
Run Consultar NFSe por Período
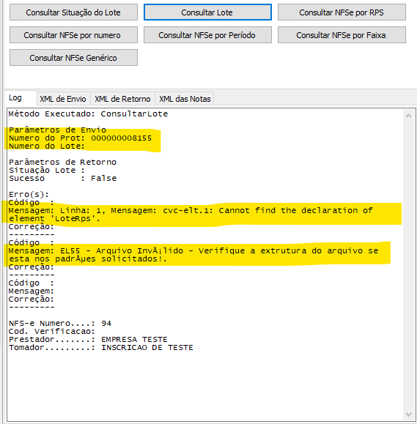tap(207, 35)
